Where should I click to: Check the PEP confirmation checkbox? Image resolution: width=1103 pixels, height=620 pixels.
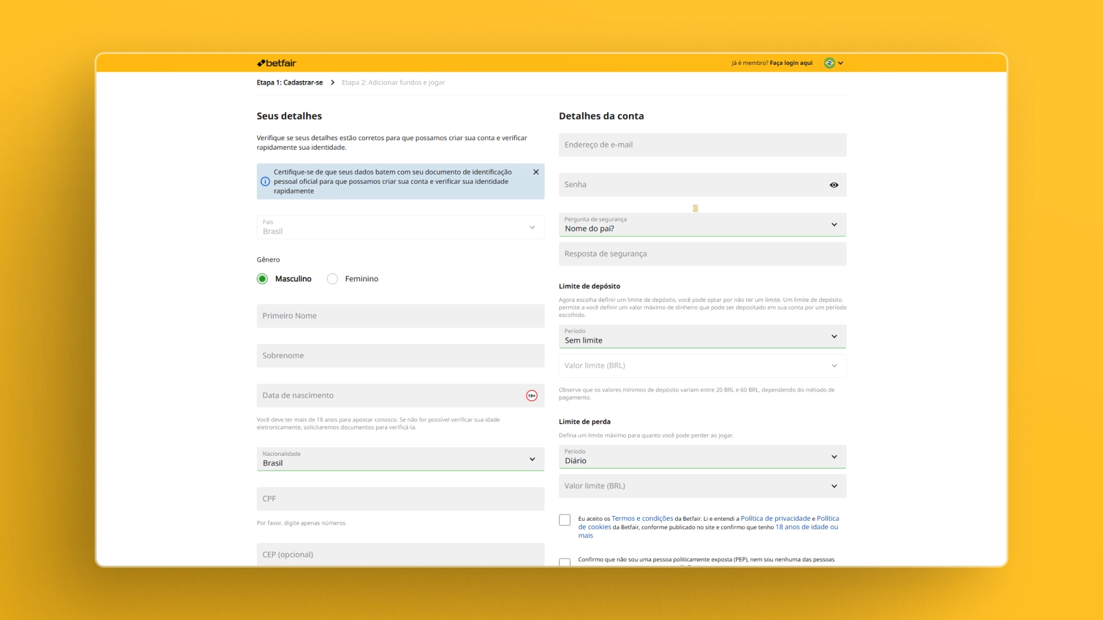(x=565, y=562)
